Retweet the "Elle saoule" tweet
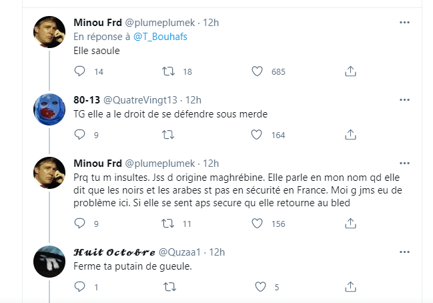Screen dimensions: 433x303 169,71
